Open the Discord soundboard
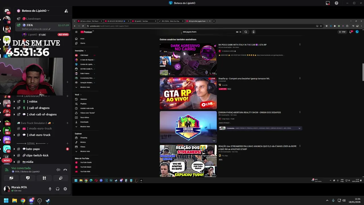 [x=61, y=178]
